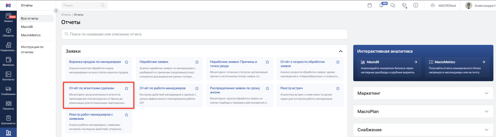Open the Заявки section in sidebar
This screenshot has width=496, height=137.
(x=8, y=18)
